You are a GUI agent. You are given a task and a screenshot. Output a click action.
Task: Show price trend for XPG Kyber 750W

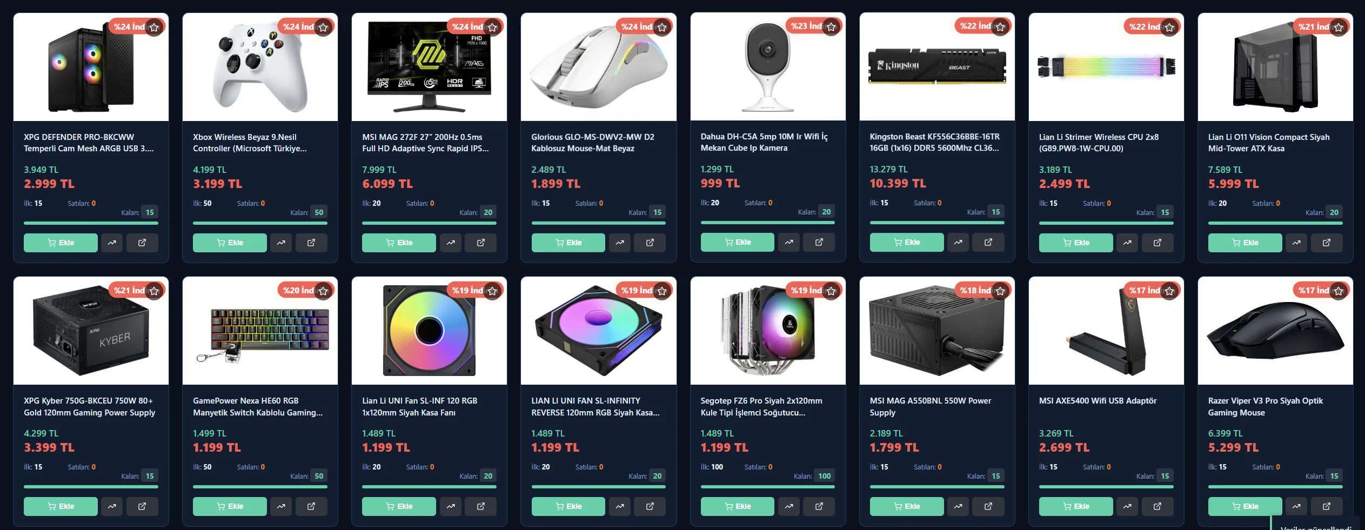click(112, 506)
